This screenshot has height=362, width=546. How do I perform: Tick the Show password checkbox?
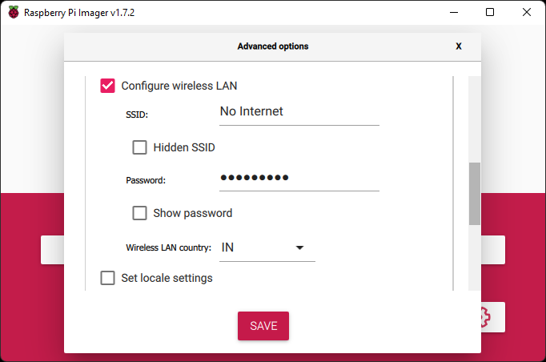tap(139, 213)
